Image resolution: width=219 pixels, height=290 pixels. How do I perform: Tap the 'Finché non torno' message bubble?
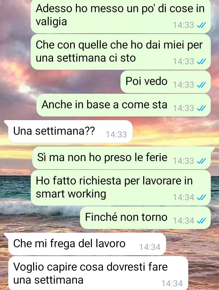145,217
